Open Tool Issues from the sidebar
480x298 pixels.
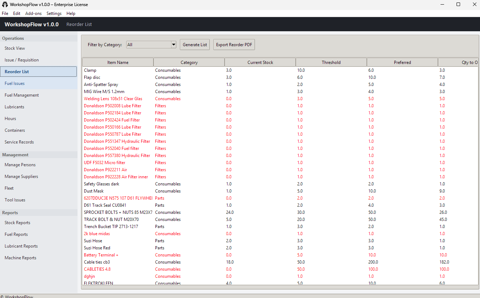pyautogui.click(x=15, y=200)
